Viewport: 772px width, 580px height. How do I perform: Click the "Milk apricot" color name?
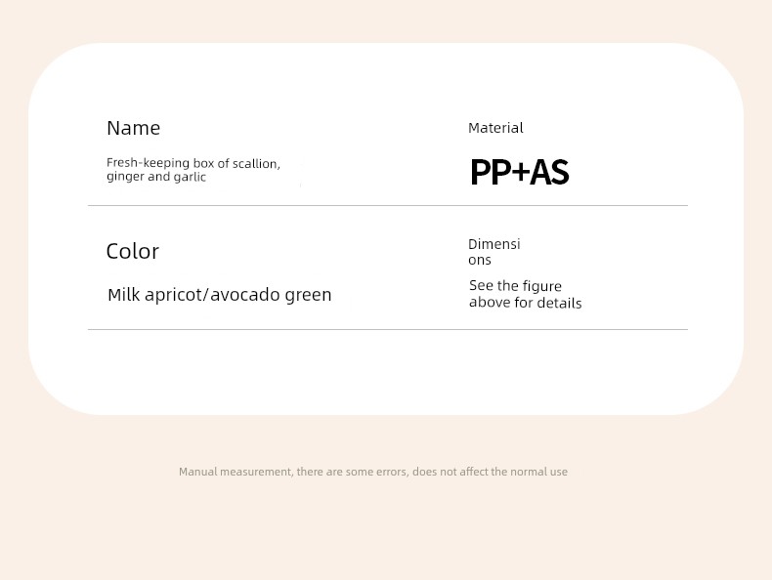(x=155, y=295)
